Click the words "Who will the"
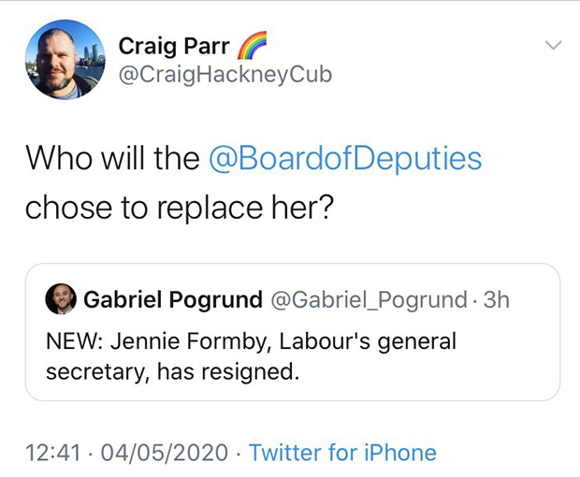Screen dimensions: 580x477 [x=112, y=159]
